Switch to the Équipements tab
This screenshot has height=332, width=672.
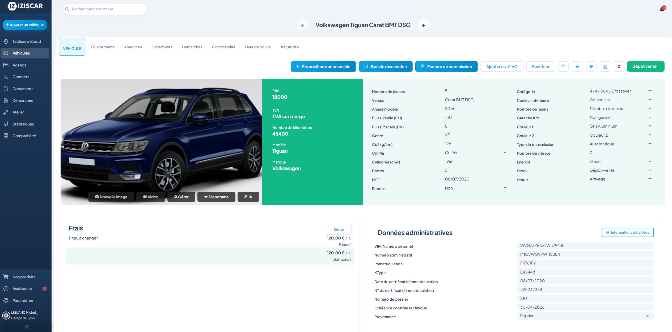point(103,47)
